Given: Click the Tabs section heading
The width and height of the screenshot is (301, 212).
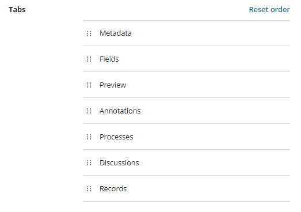Looking at the screenshot, I should tap(17, 10).
